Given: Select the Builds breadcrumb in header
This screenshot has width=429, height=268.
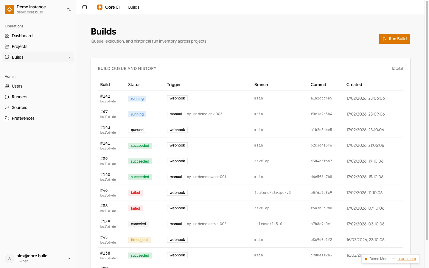Looking at the screenshot, I should pos(134,7).
